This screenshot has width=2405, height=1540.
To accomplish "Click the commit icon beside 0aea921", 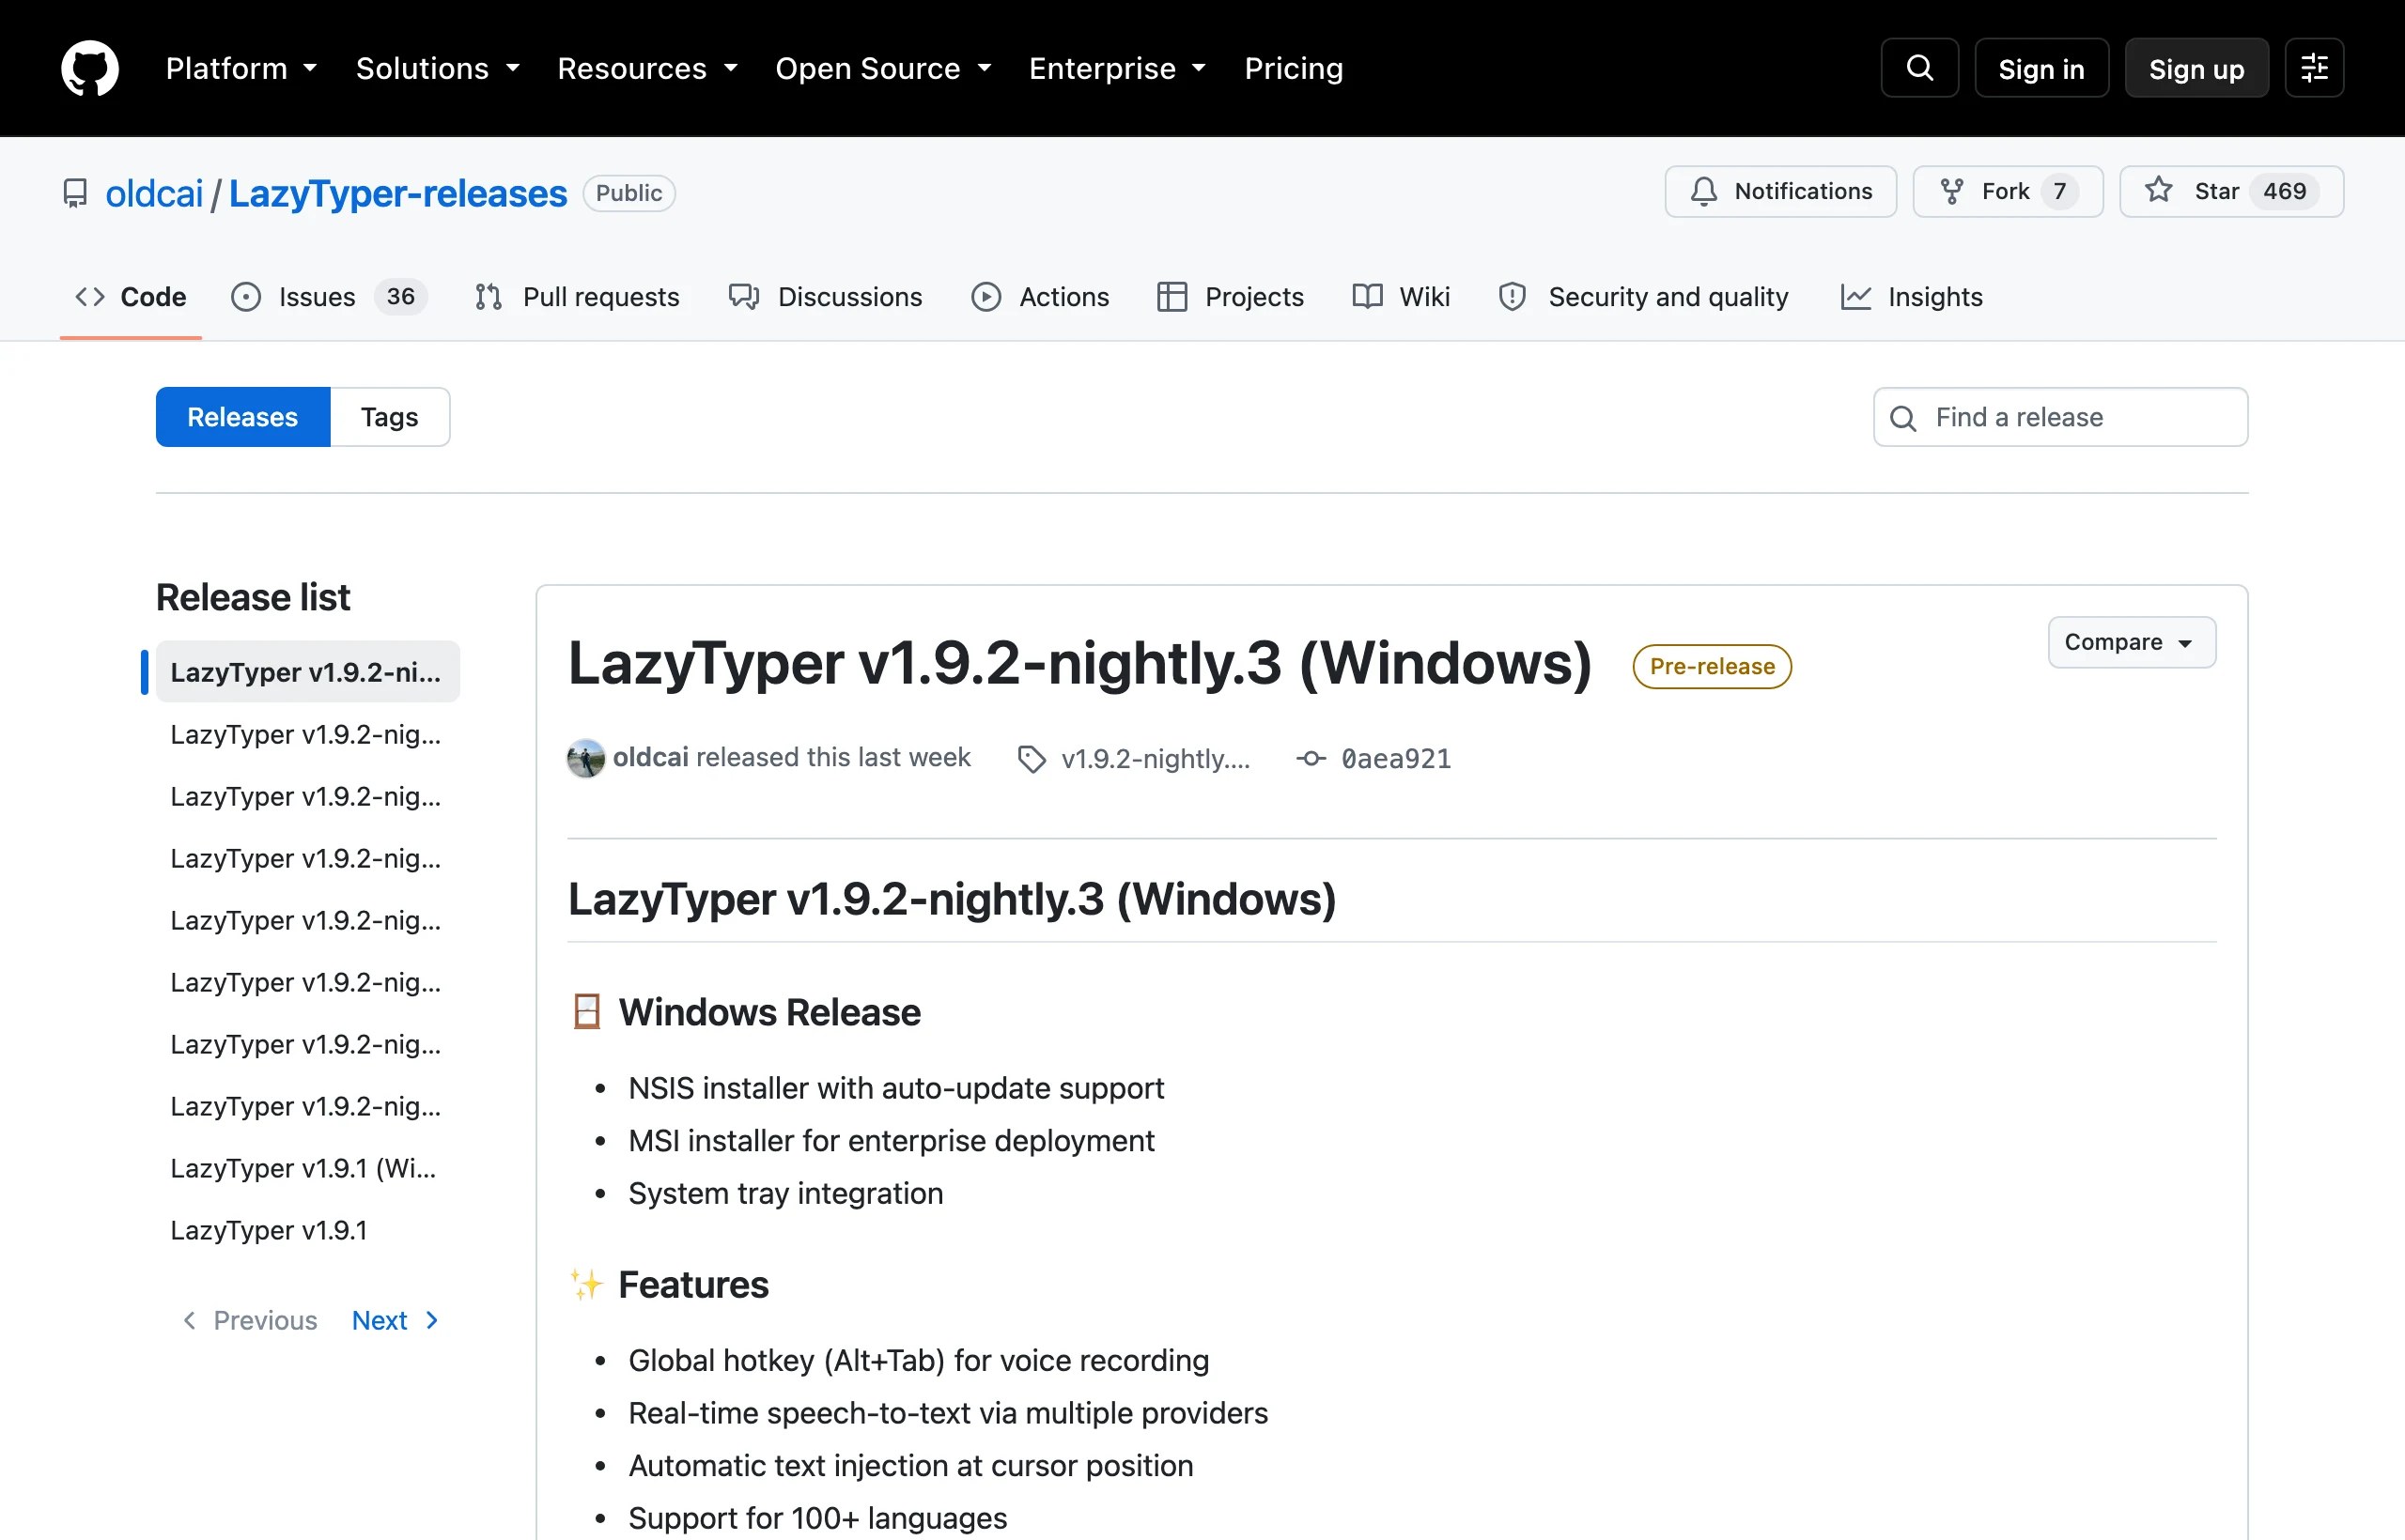I will point(1311,759).
